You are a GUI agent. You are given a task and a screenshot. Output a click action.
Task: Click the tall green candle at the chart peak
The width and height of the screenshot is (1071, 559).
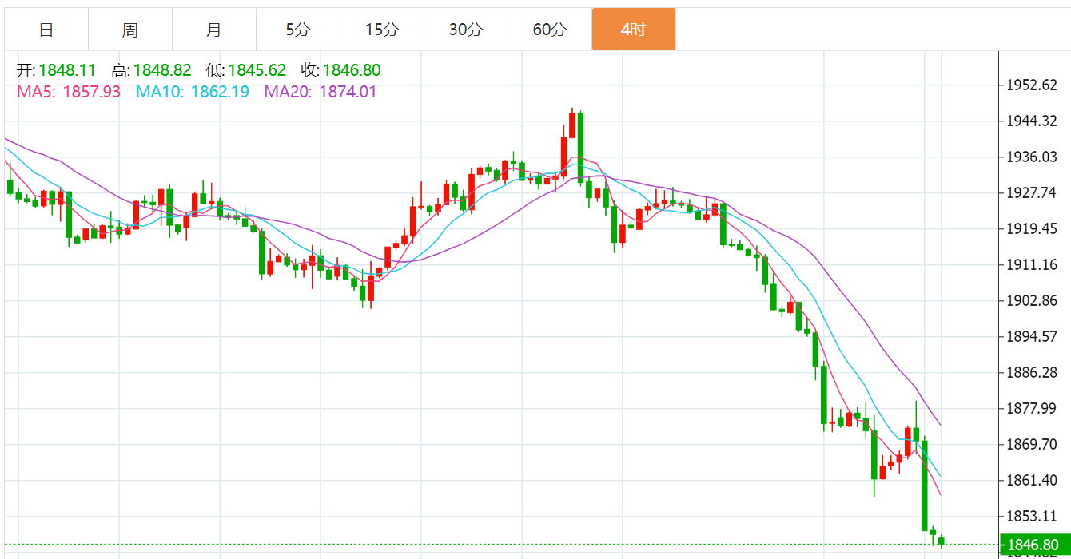(581, 148)
